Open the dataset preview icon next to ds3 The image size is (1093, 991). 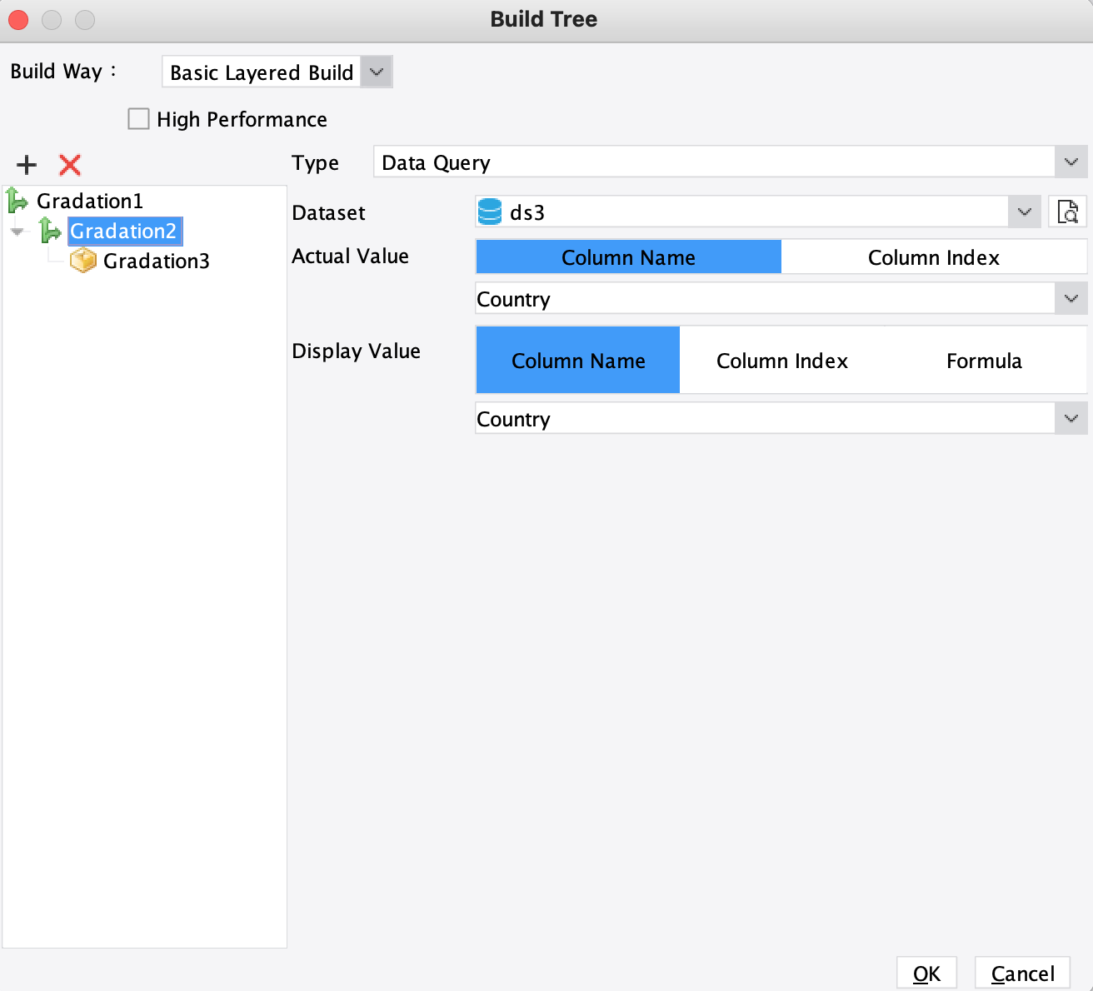point(1067,212)
